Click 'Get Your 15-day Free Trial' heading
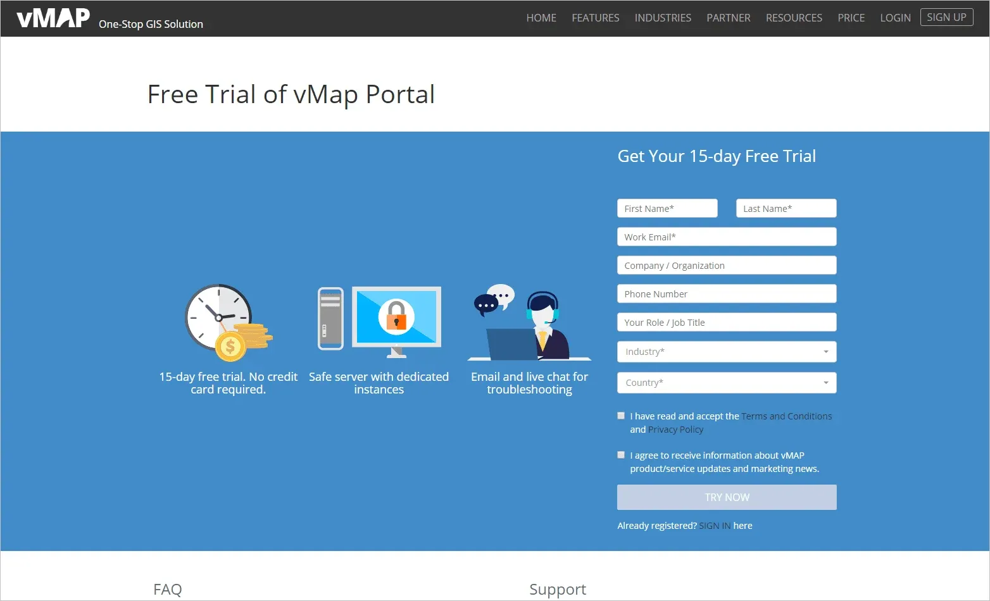The image size is (990, 601). coord(717,156)
